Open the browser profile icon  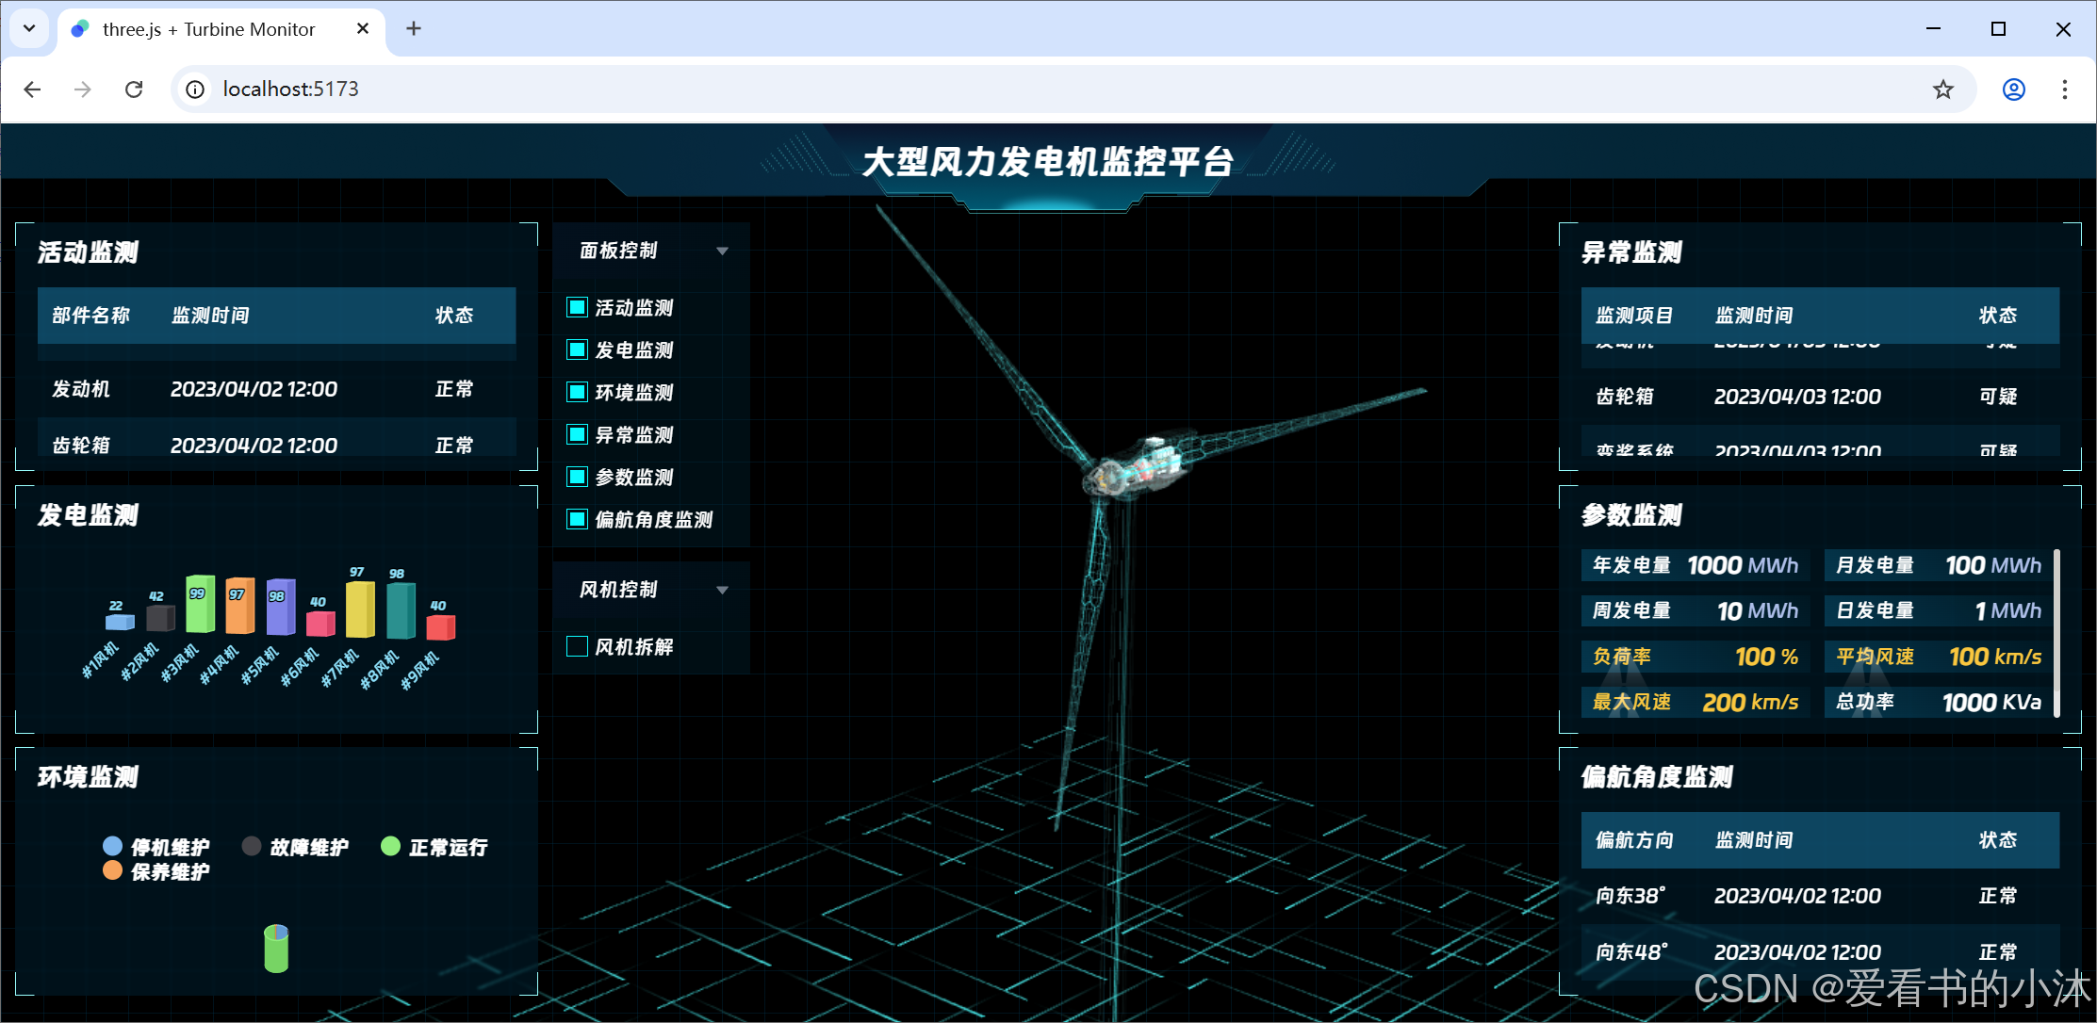[x=2013, y=89]
